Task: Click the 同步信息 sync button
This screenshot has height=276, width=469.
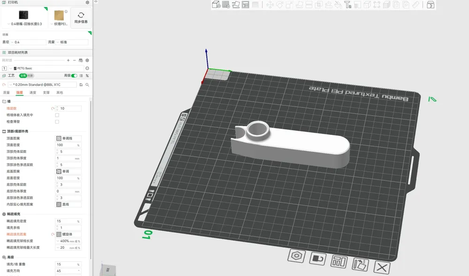Action: coord(81,18)
